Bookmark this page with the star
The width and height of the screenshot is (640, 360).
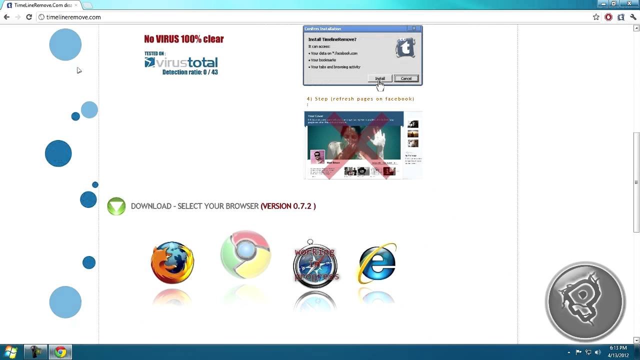tap(596, 17)
